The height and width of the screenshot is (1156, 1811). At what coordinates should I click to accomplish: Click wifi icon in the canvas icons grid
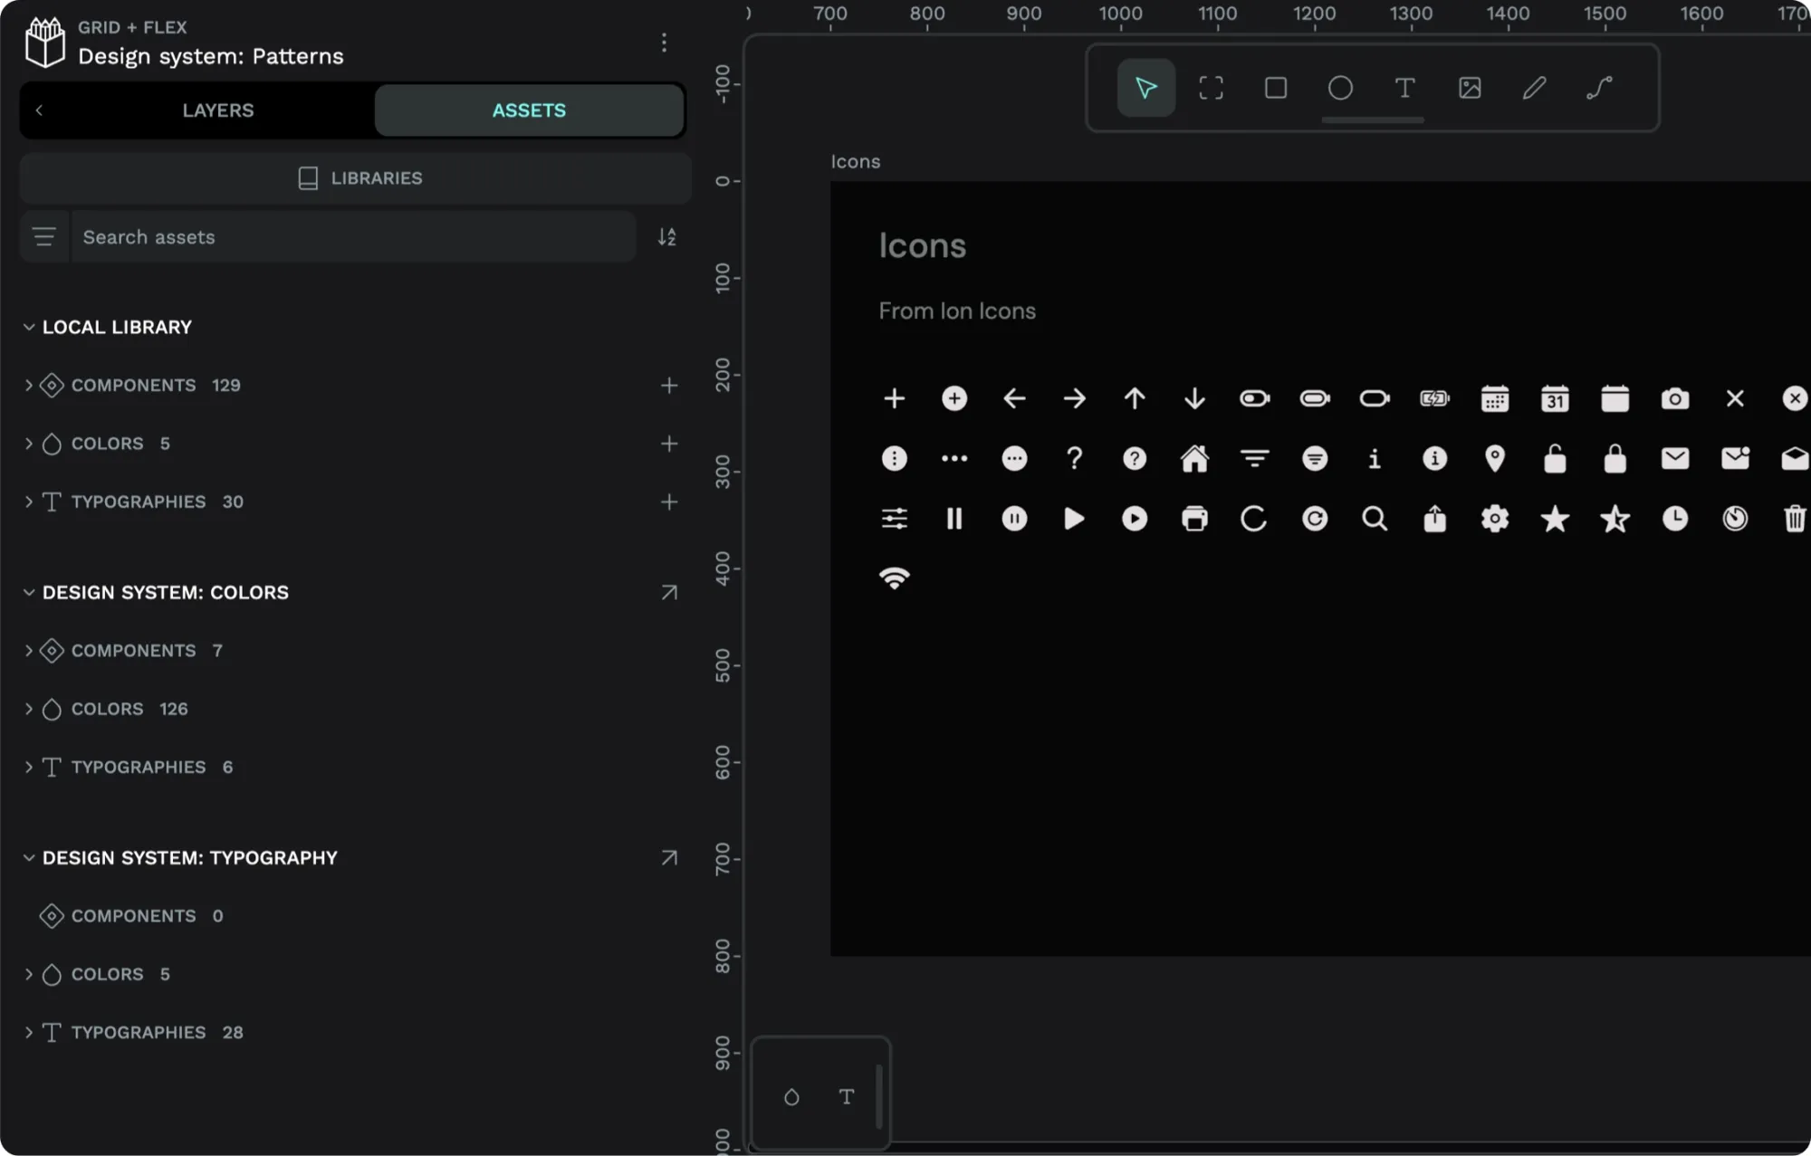pyautogui.click(x=895, y=577)
